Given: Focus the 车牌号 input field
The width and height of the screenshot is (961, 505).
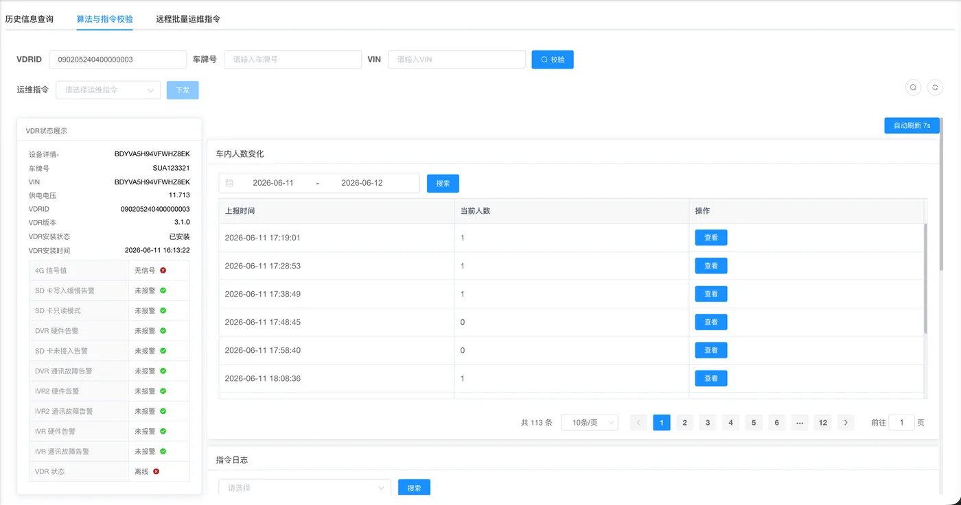Looking at the screenshot, I should coord(292,60).
